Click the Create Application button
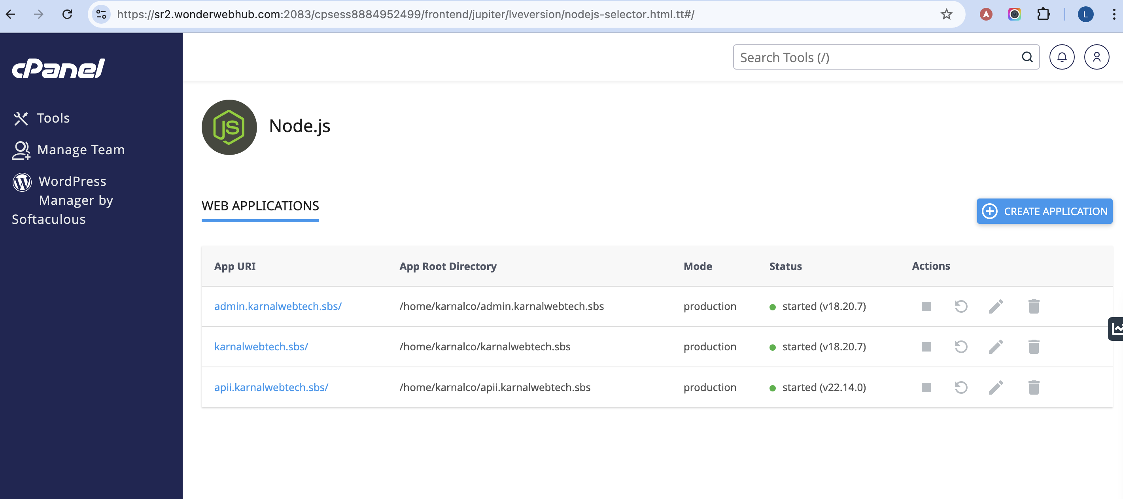The width and height of the screenshot is (1123, 499). 1044,212
